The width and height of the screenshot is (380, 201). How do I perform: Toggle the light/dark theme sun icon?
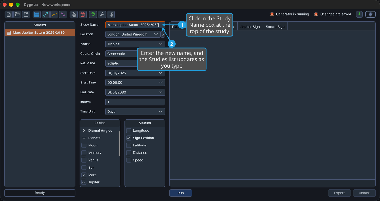click(x=371, y=14)
